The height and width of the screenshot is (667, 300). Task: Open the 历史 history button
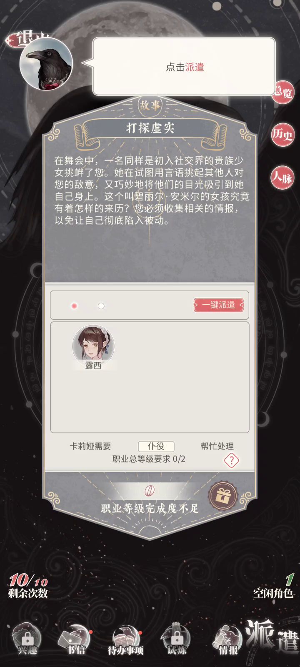pyautogui.click(x=282, y=135)
